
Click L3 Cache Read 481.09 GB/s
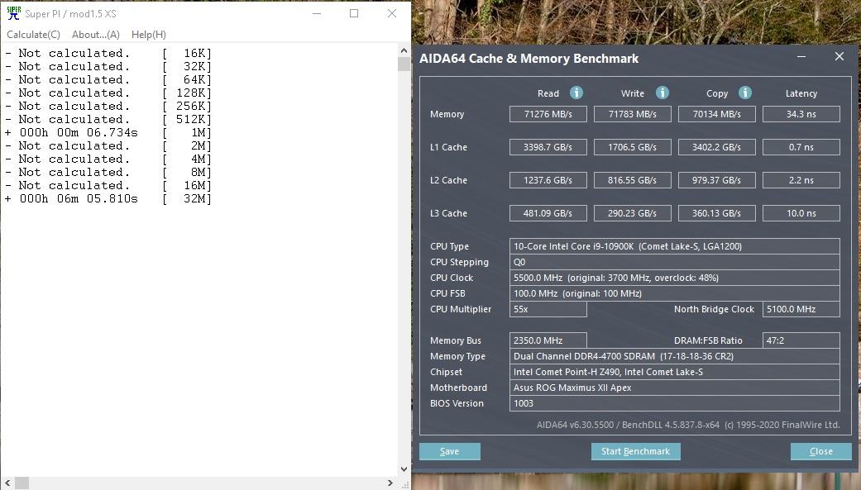click(x=548, y=213)
